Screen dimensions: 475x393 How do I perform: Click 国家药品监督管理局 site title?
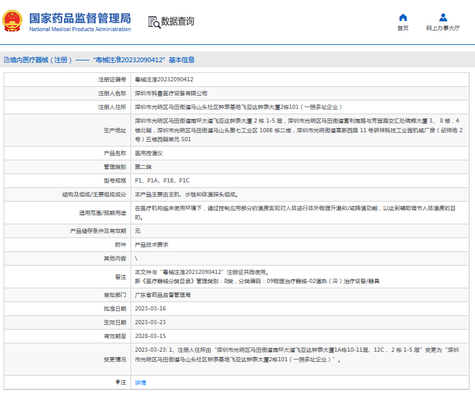(x=80, y=19)
